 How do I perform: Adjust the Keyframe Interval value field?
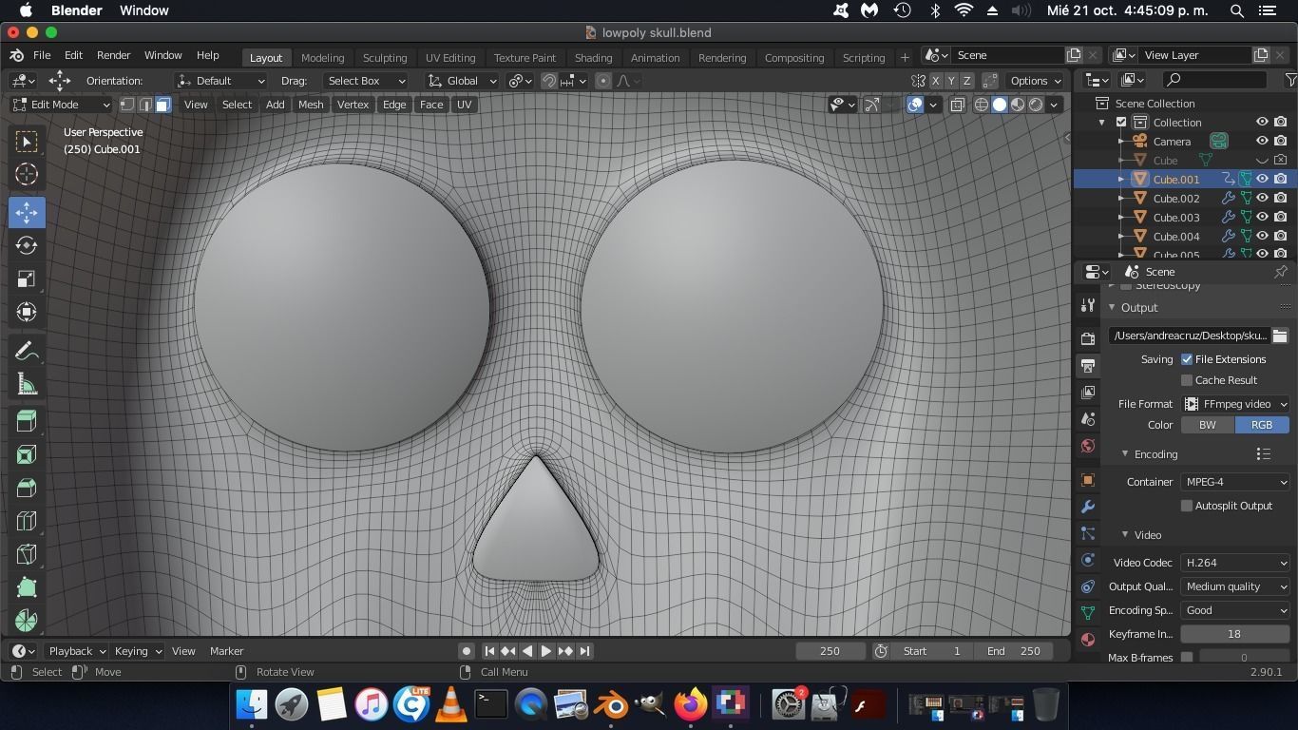click(x=1234, y=634)
